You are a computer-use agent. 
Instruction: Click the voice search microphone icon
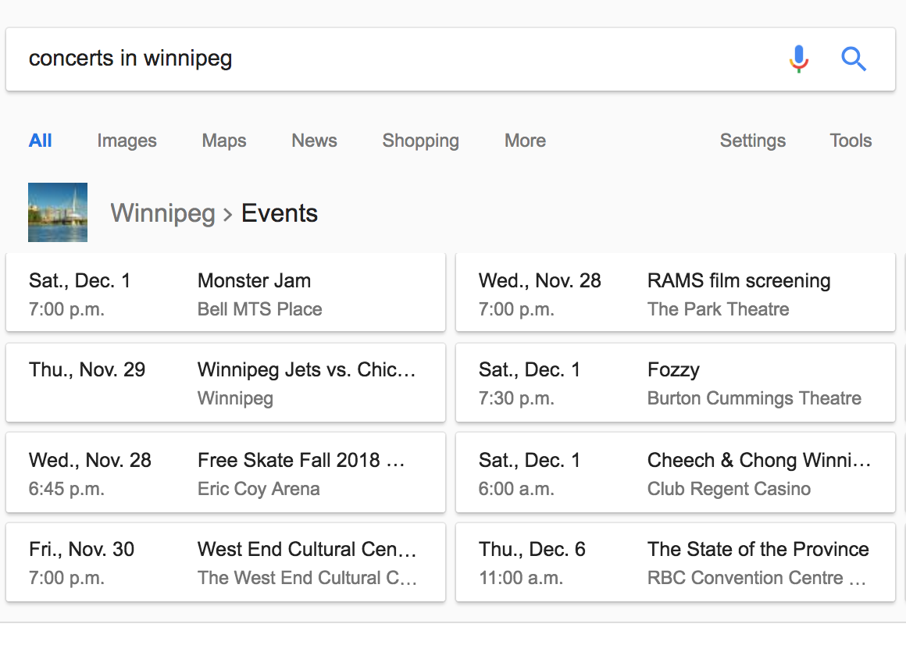coord(799,59)
